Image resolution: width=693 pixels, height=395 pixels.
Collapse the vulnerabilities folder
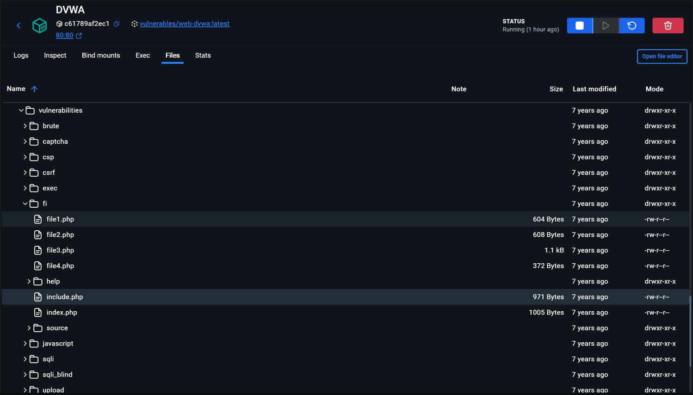(21, 111)
